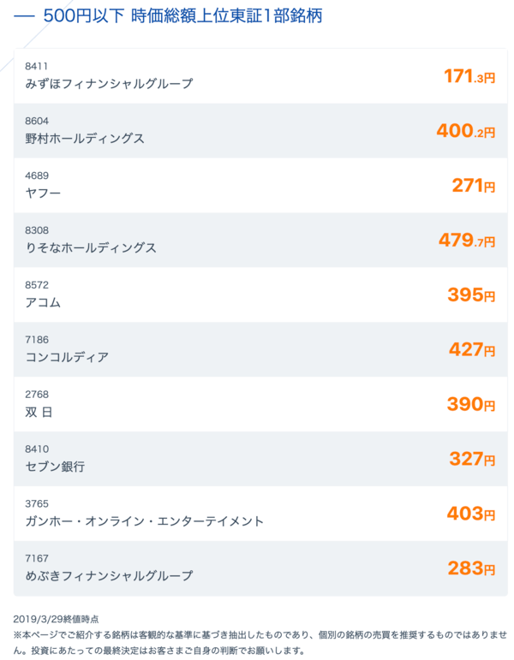
Task: Open the みずほフィナンシャルグループ stock row
Action: [260, 76]
